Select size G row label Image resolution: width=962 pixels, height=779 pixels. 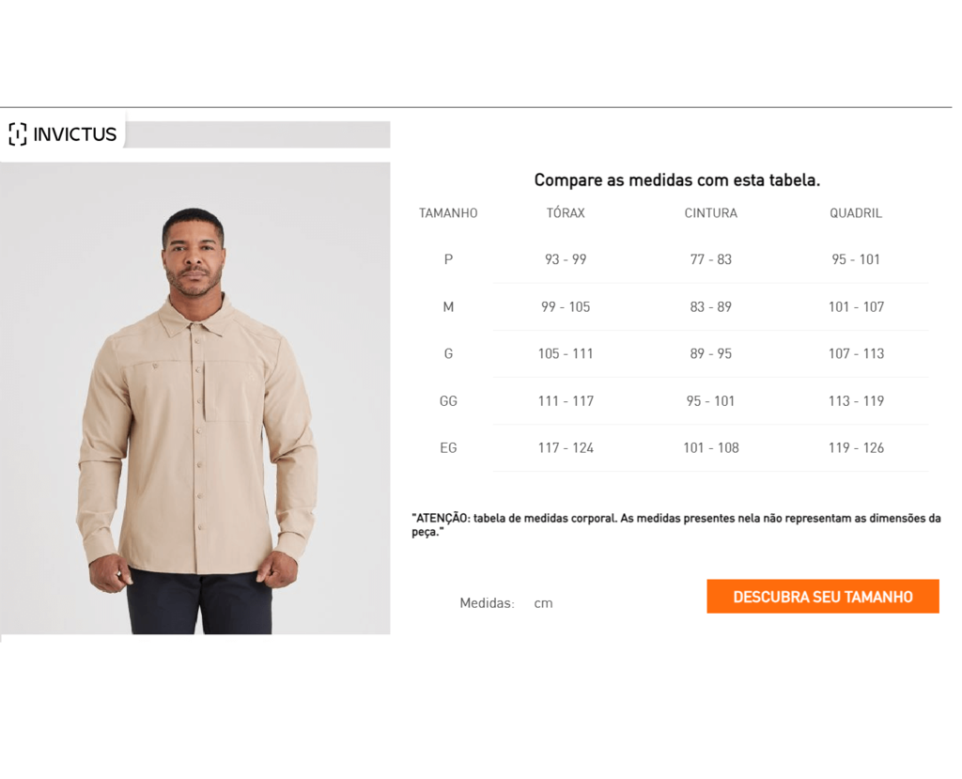tap(448, 353)
